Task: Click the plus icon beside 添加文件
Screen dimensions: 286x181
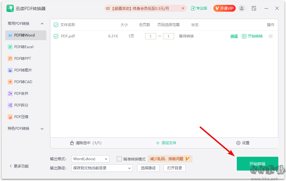Action: pos(157,143)
